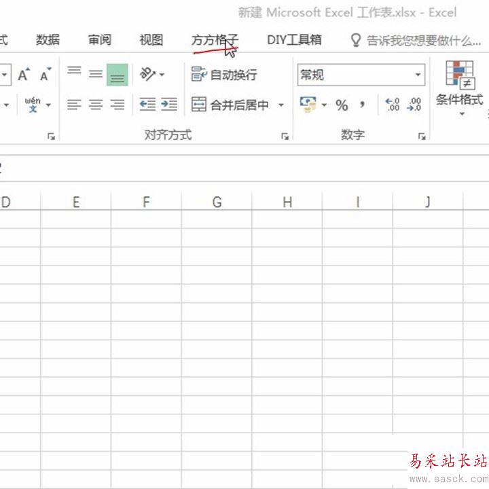Click the accounting number format icon
The width and height of the screenshot is (489, 489).
point(308,105)
